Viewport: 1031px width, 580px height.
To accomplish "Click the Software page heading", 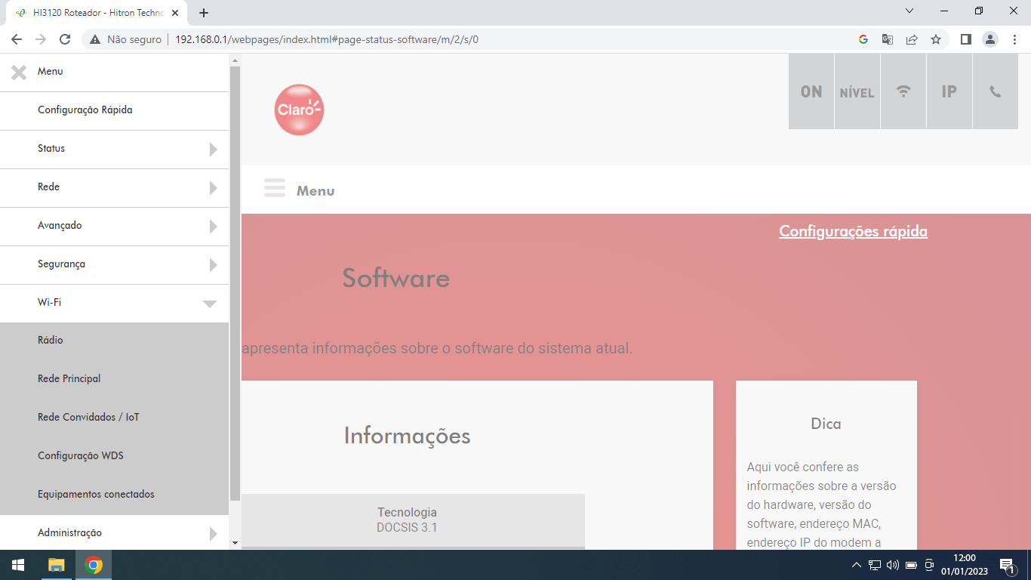I will tap(396, 278).
